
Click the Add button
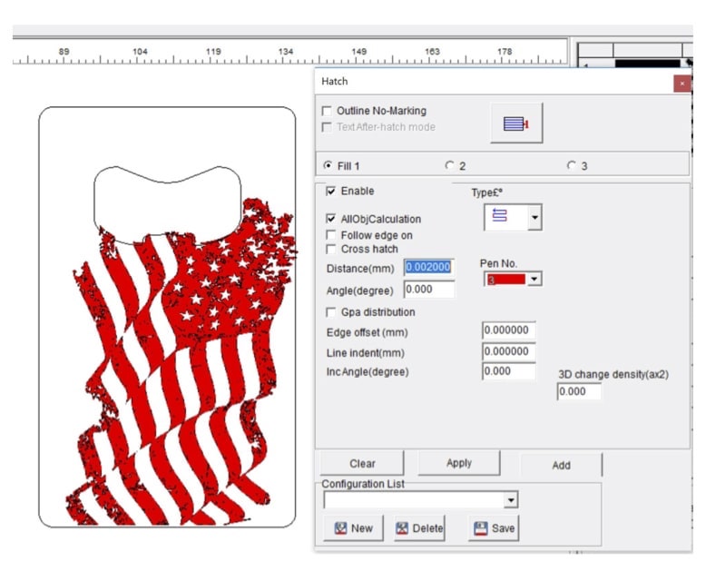point(561,465)
